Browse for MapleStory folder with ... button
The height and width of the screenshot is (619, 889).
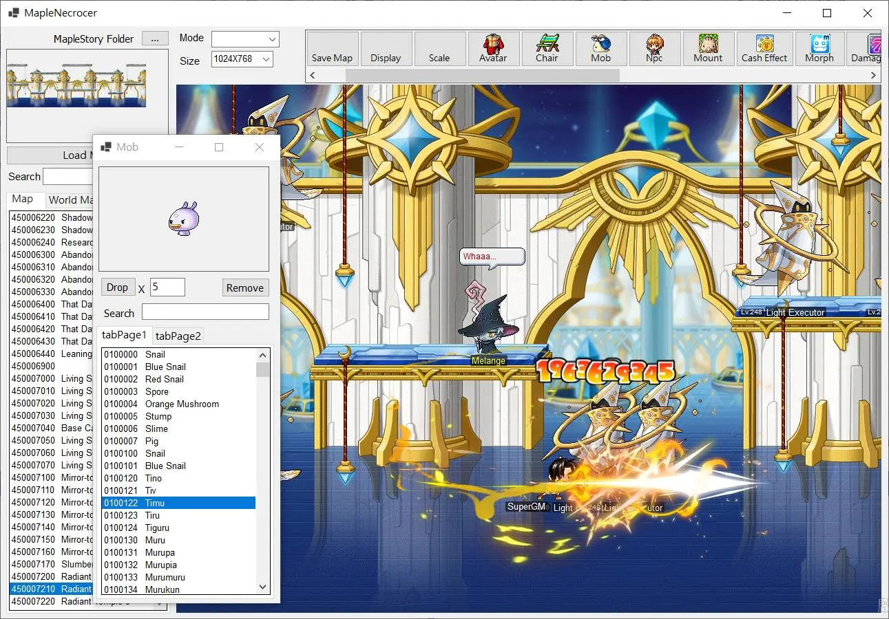pyautogui.click(x=155, y=39)
